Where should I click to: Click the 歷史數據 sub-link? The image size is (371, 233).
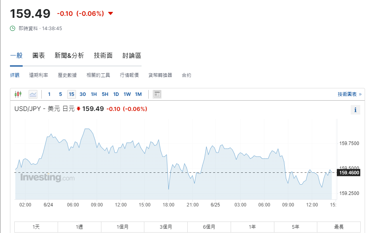(67, 75)
